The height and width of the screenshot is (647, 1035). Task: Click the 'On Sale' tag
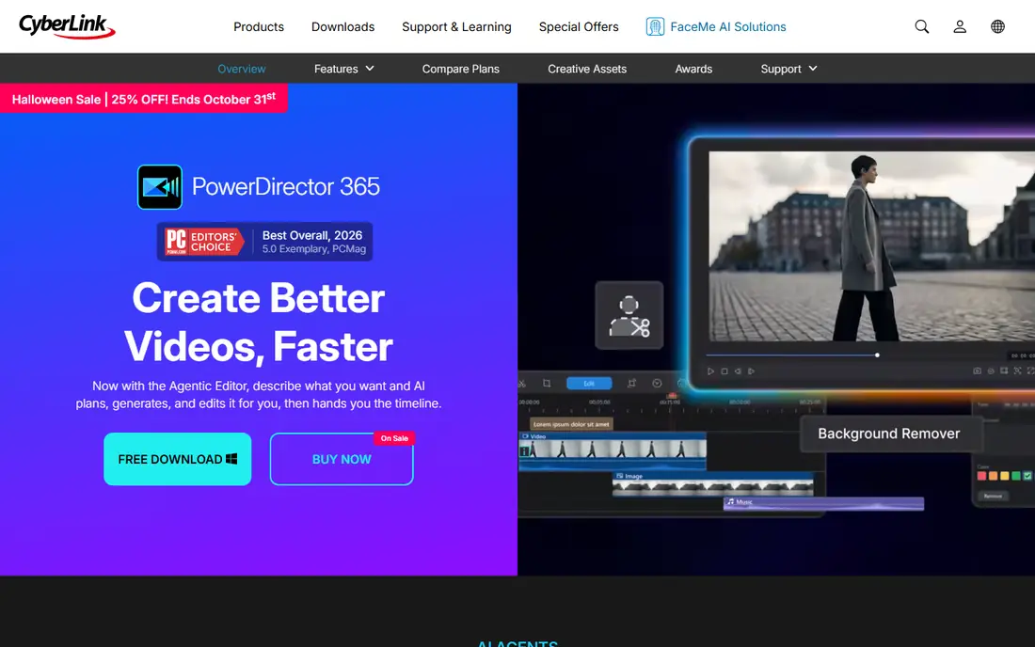pyautogui.click(x=394, y=438)
